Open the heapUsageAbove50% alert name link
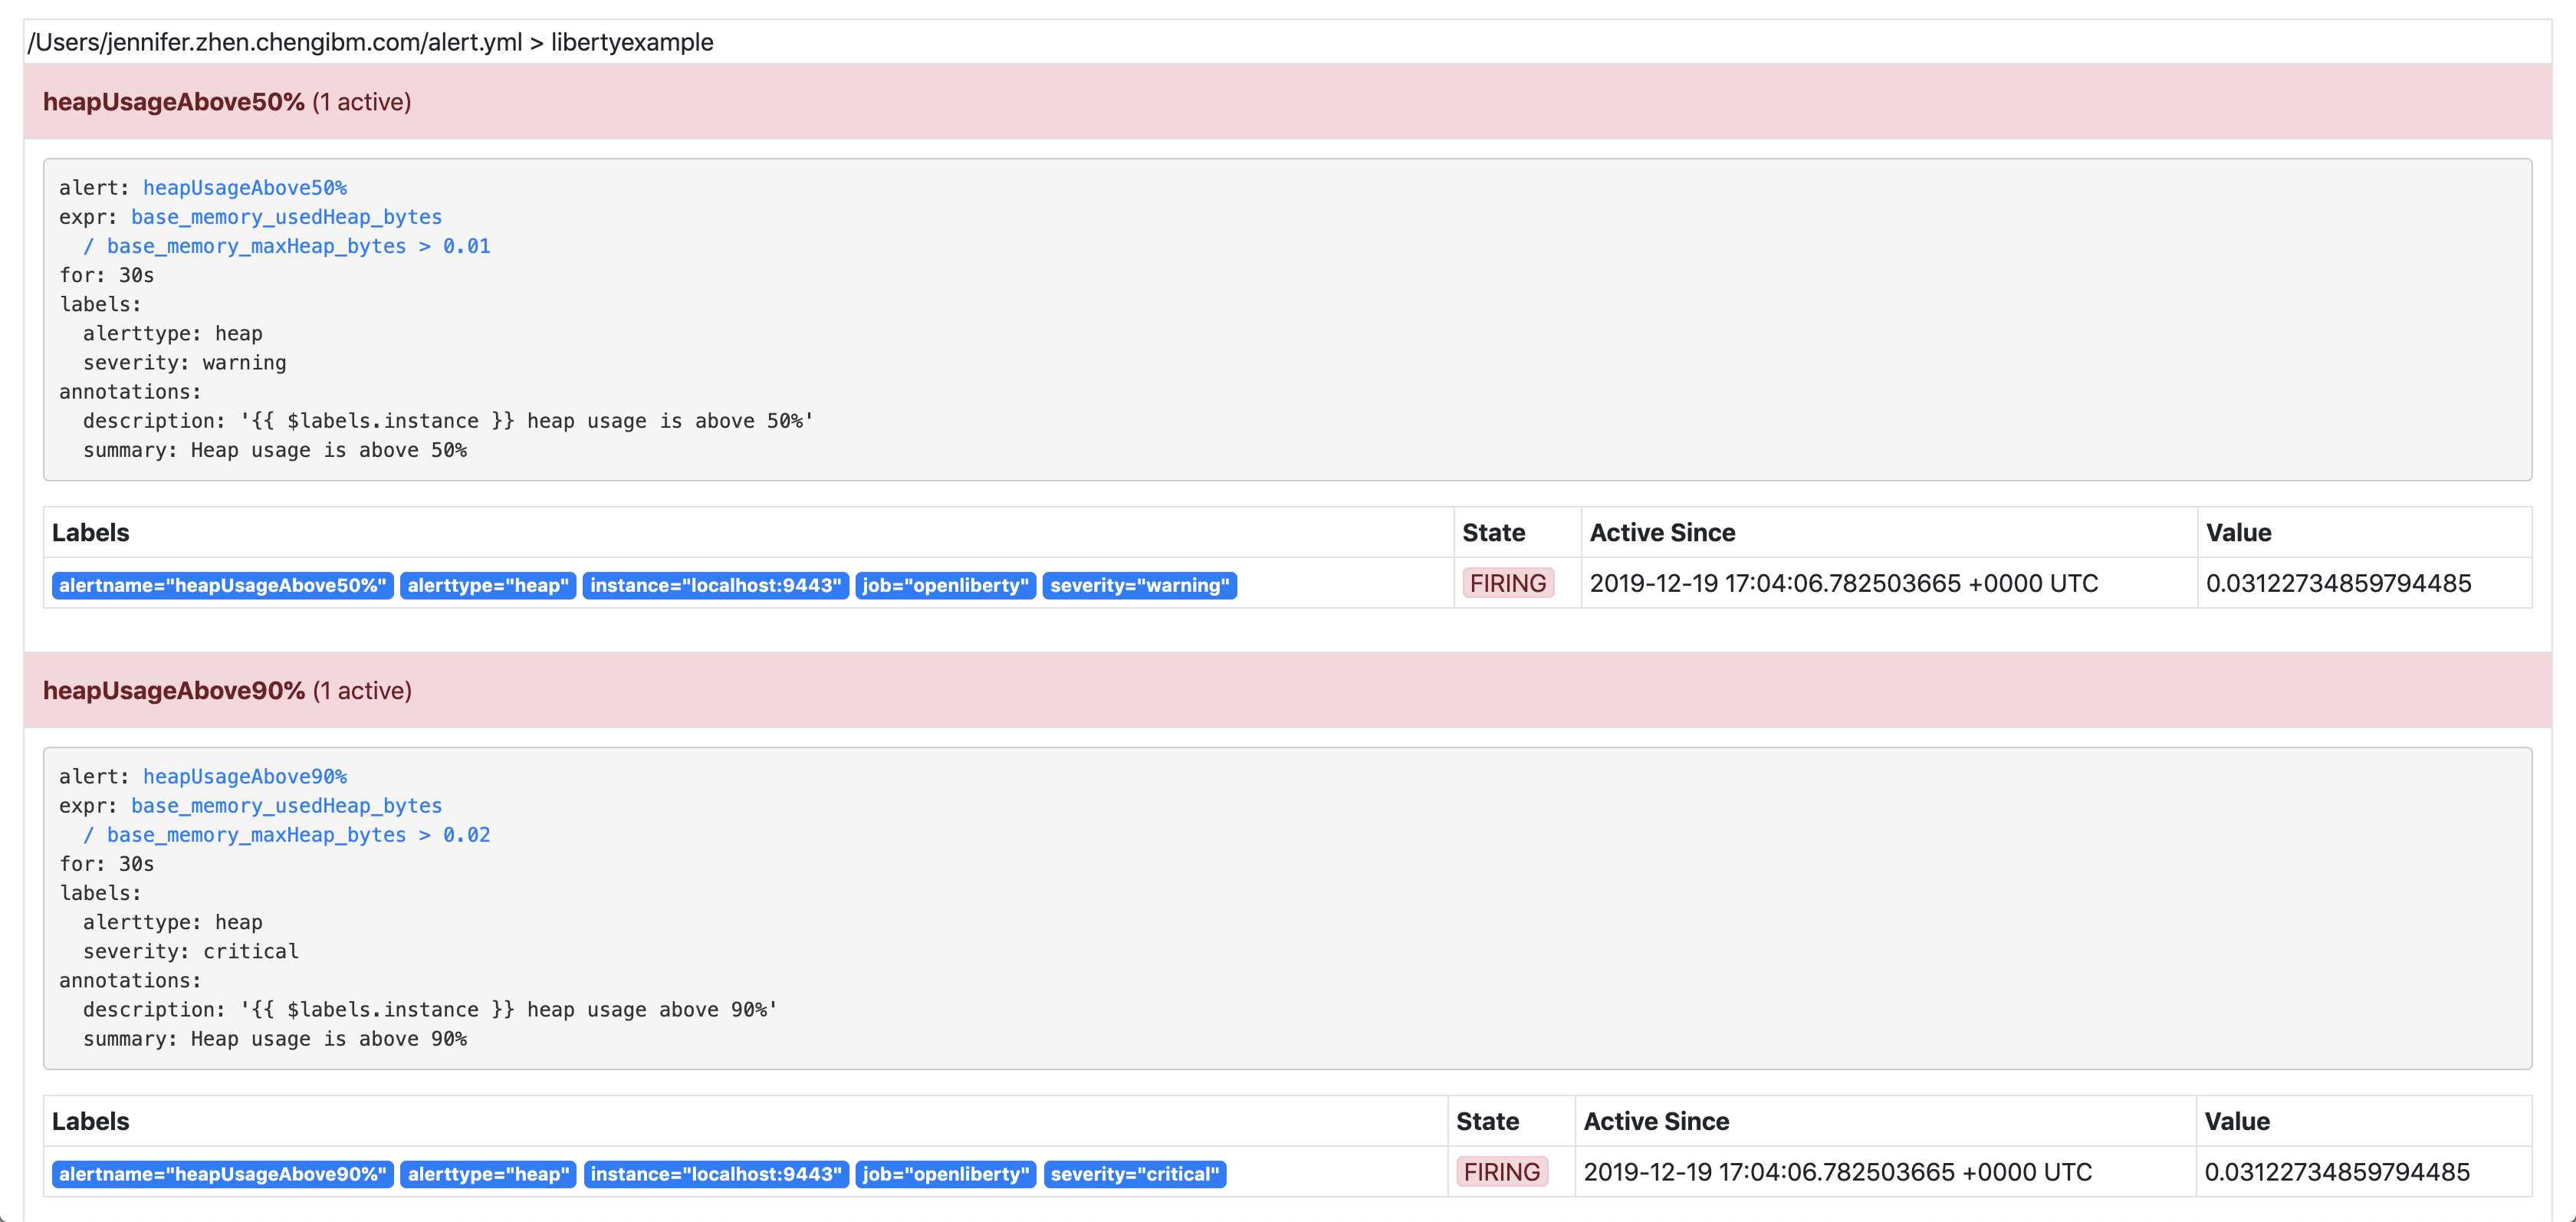 coord(245,188)
